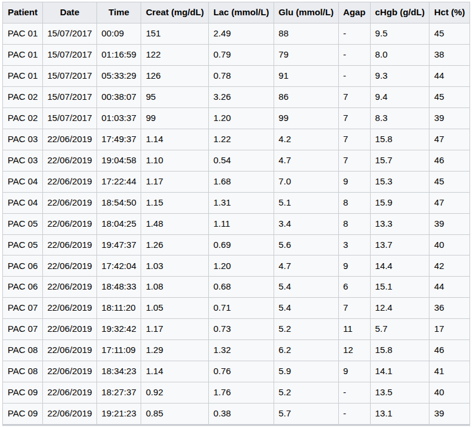Click the Glu (mmol/L) column header
This screenshot has height=427, width=473.
point(306,13)
